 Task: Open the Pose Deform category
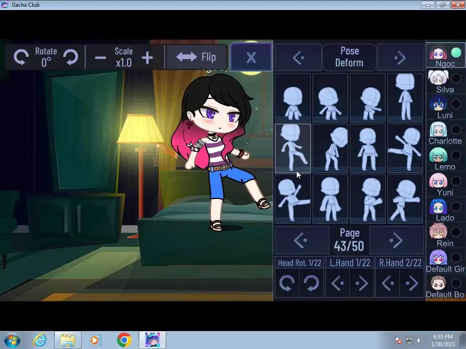[x=349, y=57]
